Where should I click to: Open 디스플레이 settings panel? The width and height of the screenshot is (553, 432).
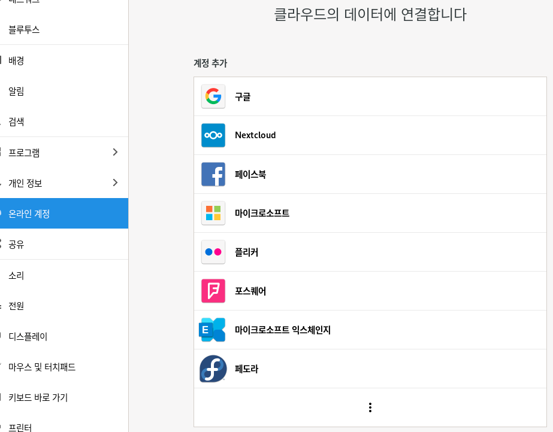[x=64, y=336]
